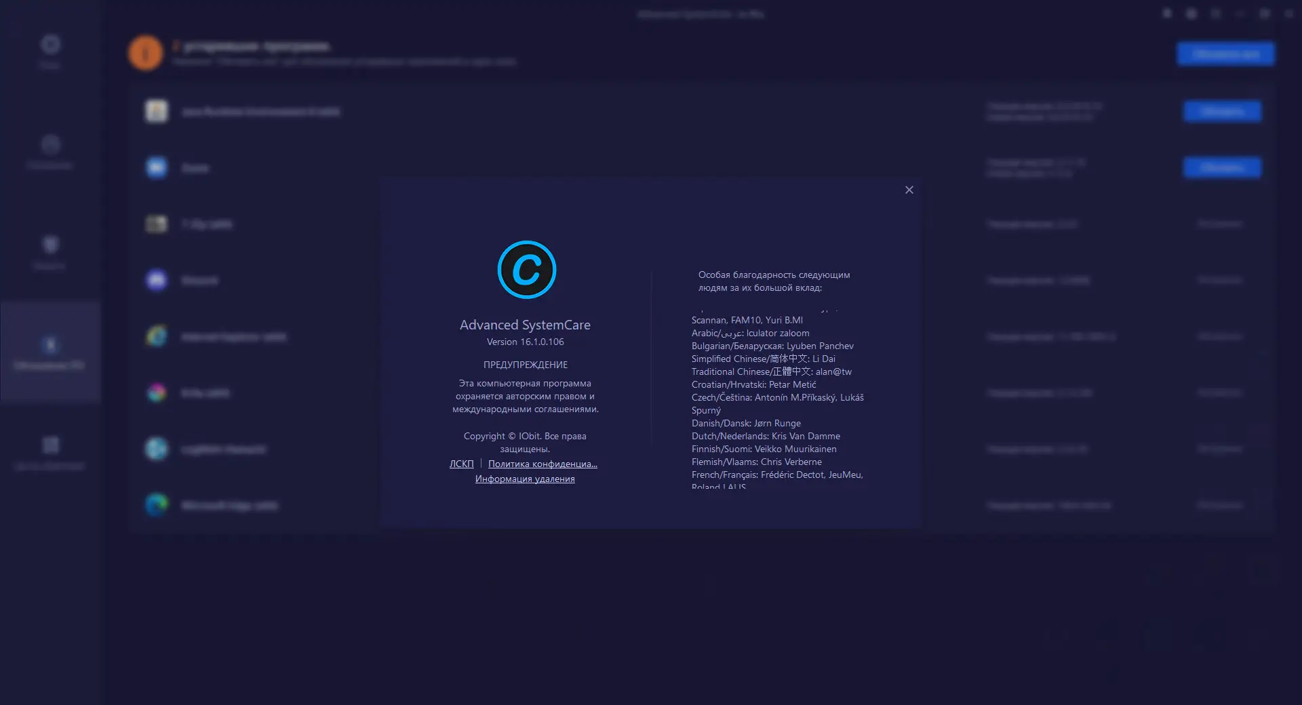Click the Advanced SystemCare logo icon
The image size is (1302, 705).
(527, 270)
